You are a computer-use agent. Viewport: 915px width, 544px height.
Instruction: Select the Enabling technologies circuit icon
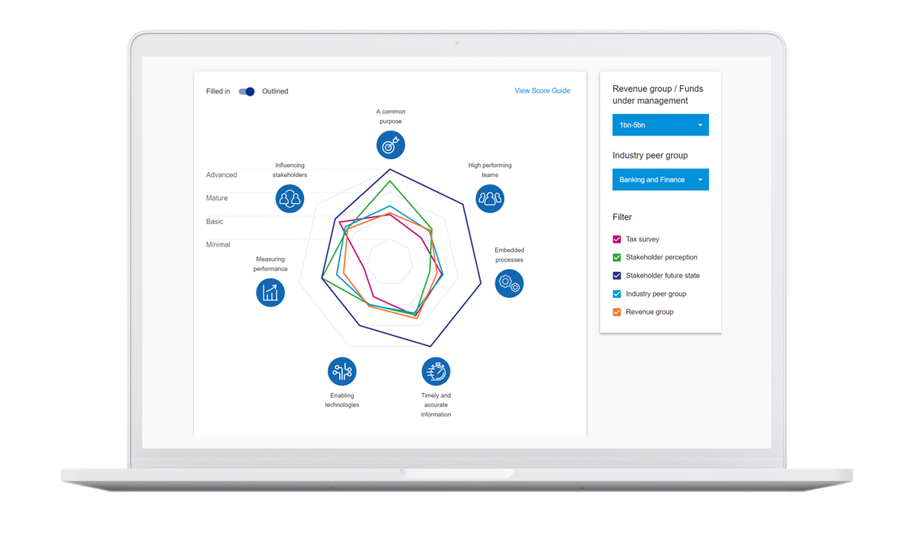342,371
